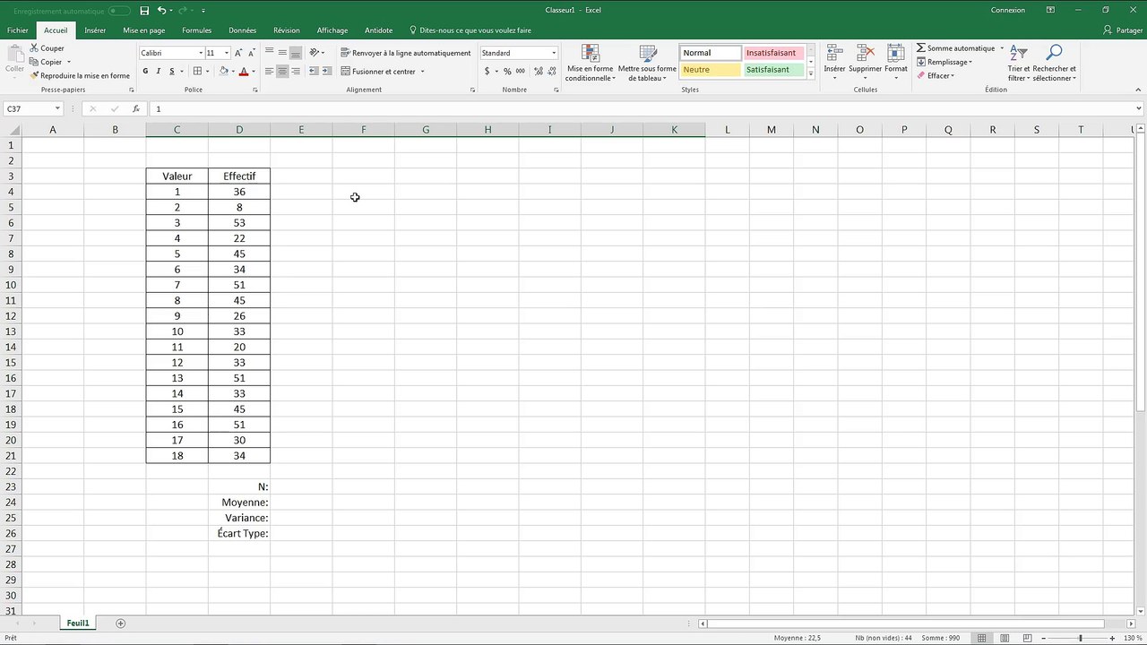Open Mettre sous forme de tableau

tap(647, 63)
